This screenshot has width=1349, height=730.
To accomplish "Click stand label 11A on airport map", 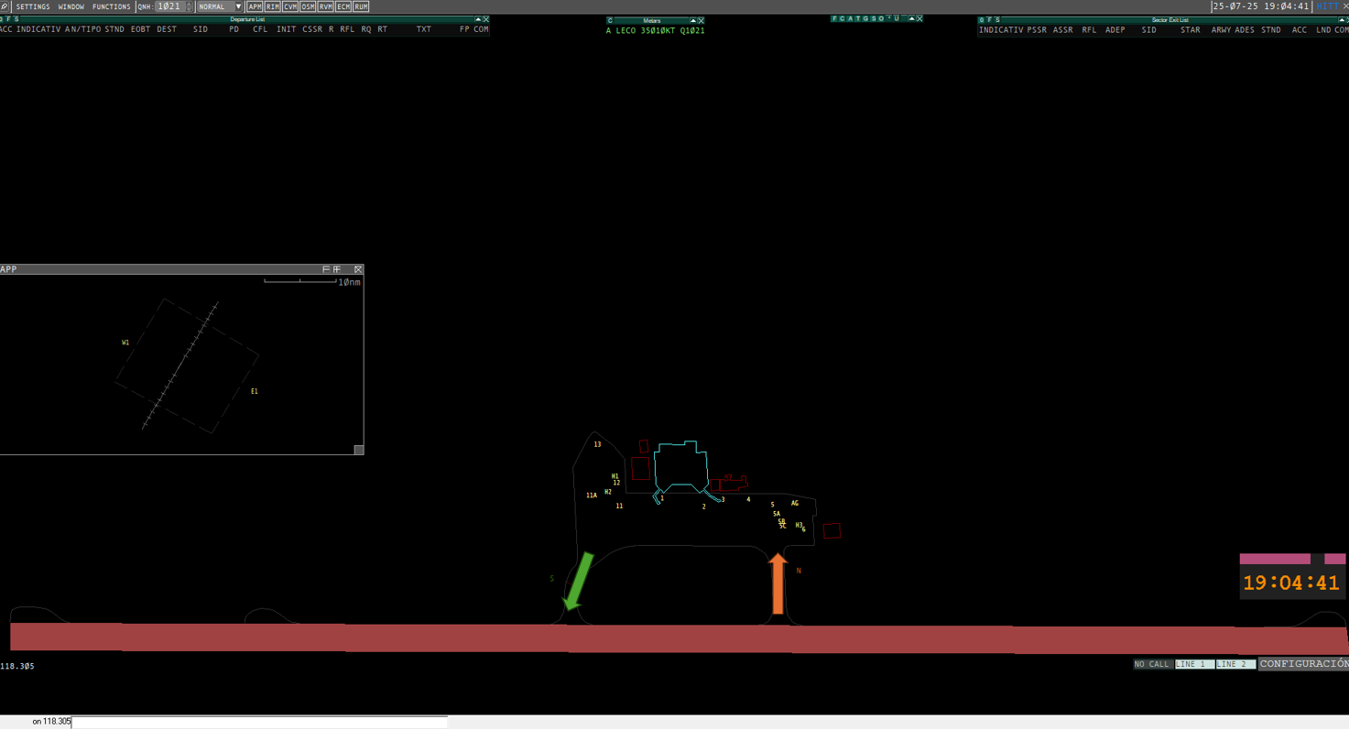I will point(592,496).
